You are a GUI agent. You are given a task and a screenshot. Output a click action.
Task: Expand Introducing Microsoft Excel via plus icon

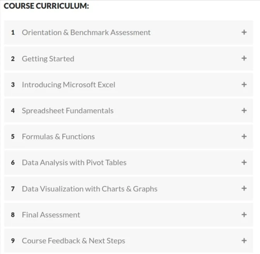click(x=244, y=84)
